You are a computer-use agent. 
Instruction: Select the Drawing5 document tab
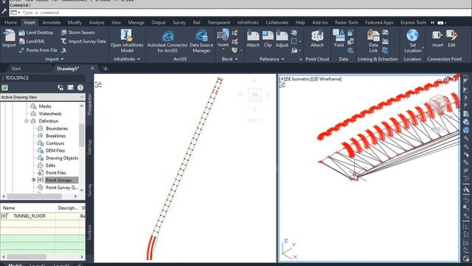[68, 69]
